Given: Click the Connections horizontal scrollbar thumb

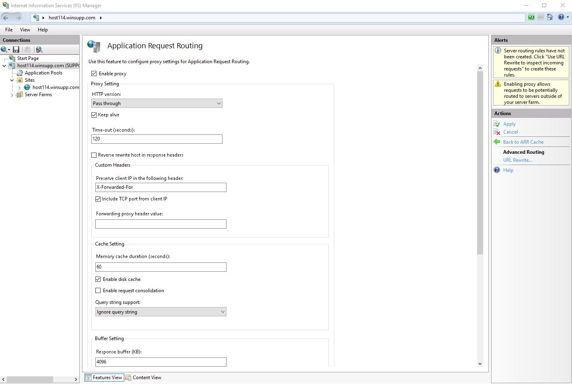Looking at the screenshot, I should (x=30, y=380).
